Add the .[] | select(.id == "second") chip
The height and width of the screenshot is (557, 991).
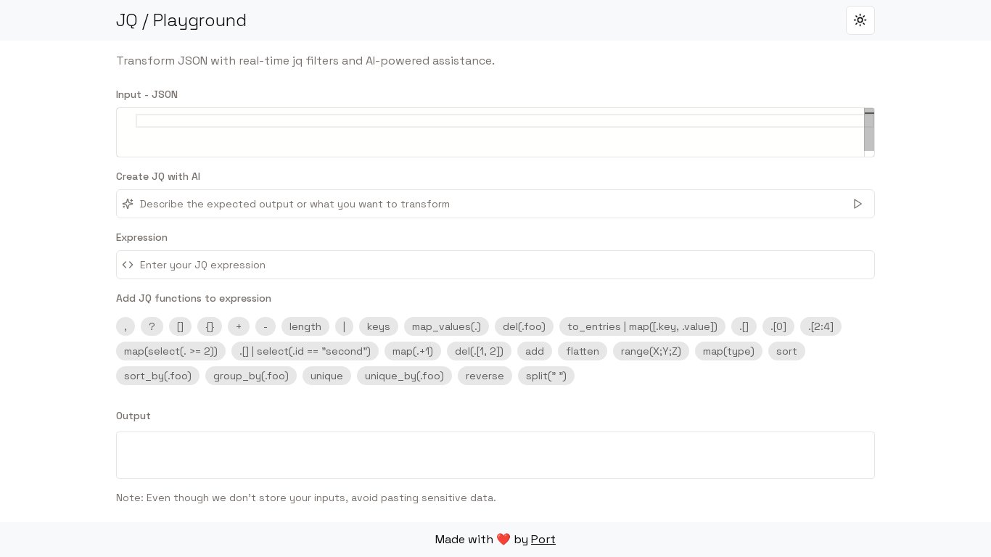(x=305, y=351)
